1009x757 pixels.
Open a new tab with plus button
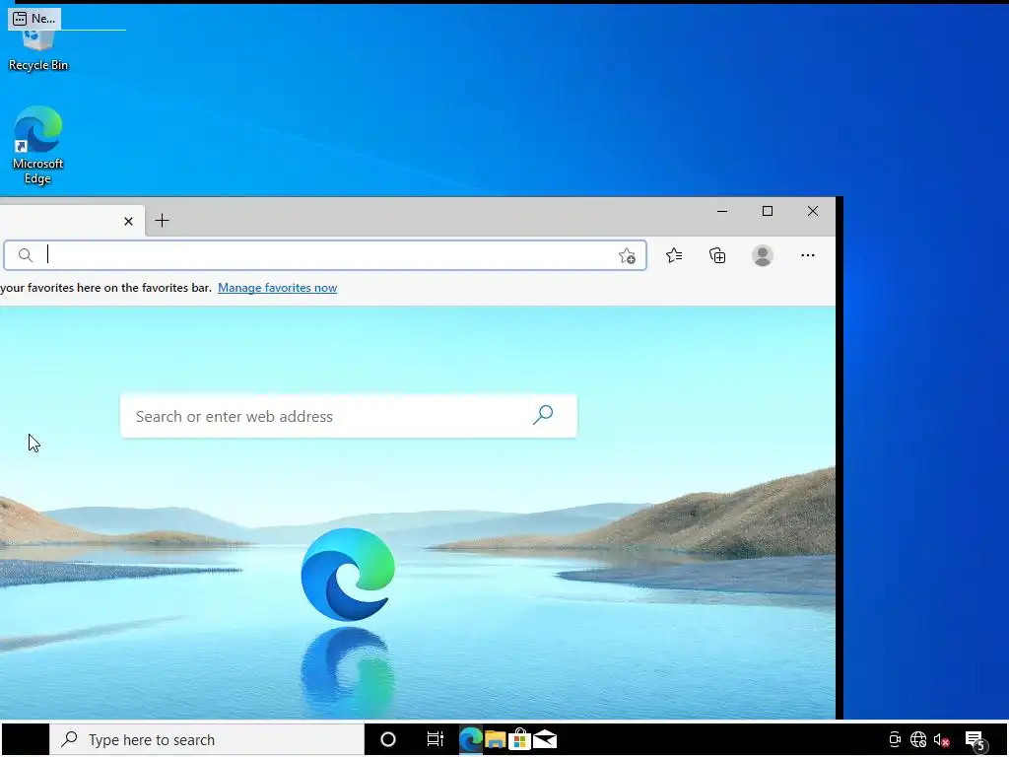point(163,221)
